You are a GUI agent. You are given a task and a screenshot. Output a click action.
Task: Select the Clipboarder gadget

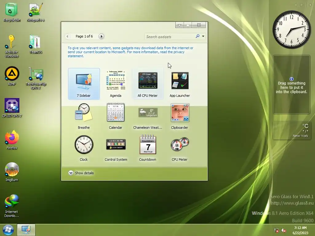180,116
